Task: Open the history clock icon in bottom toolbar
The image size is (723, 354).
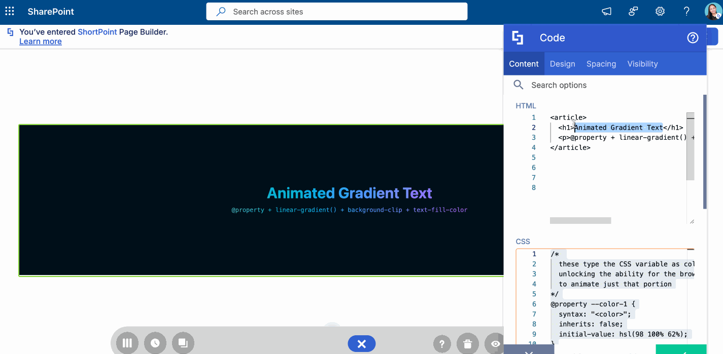Action: (x=155, y=343)
